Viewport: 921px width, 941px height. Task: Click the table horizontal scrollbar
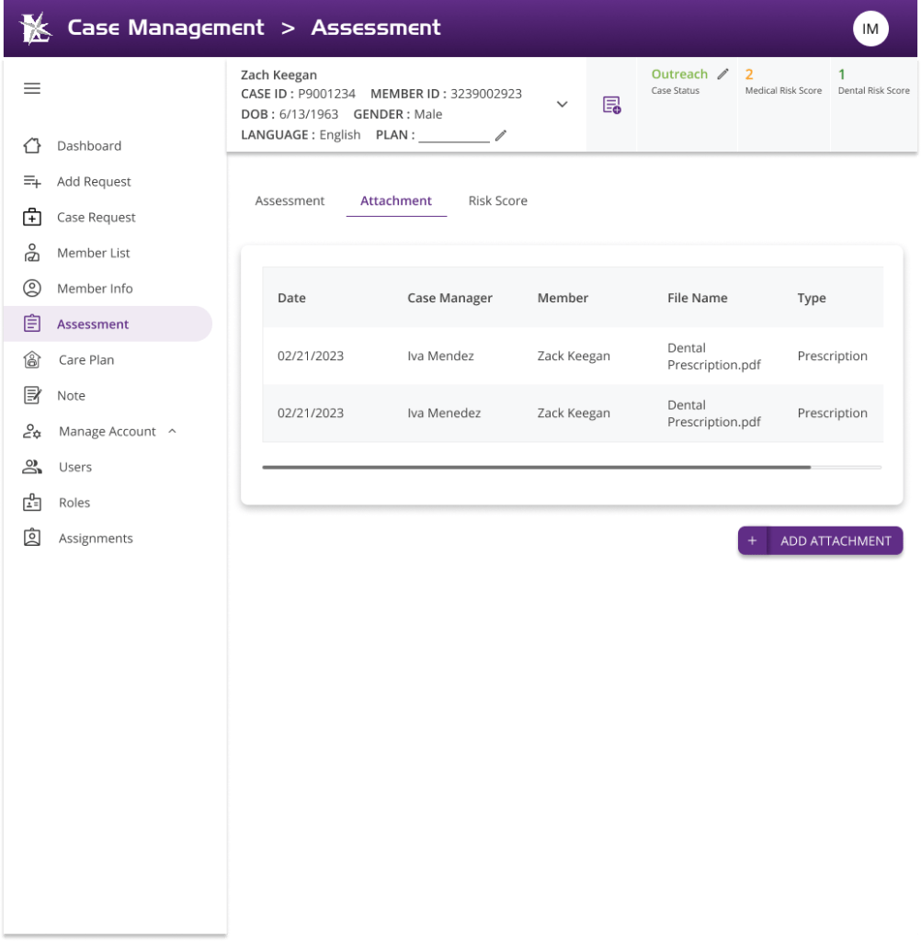pyautogui.click(x=536, y=468)
